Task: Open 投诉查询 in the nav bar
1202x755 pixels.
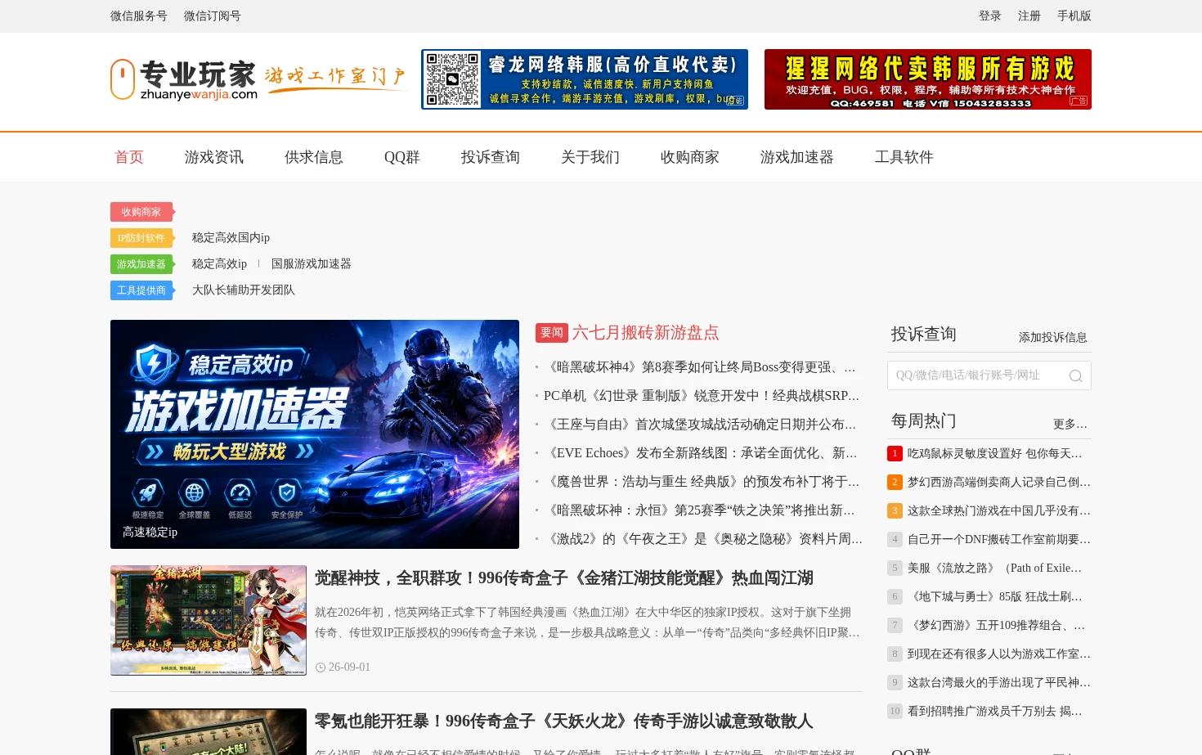Action: point(491,157)
